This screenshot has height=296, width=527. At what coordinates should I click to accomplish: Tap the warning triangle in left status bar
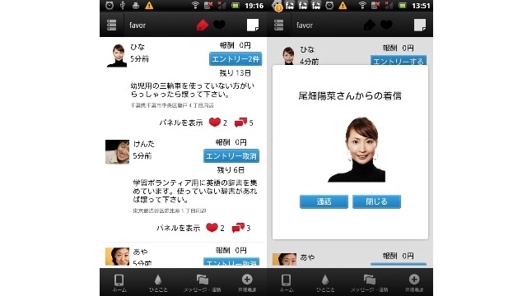pyautogui.click(x=149, y=6)
